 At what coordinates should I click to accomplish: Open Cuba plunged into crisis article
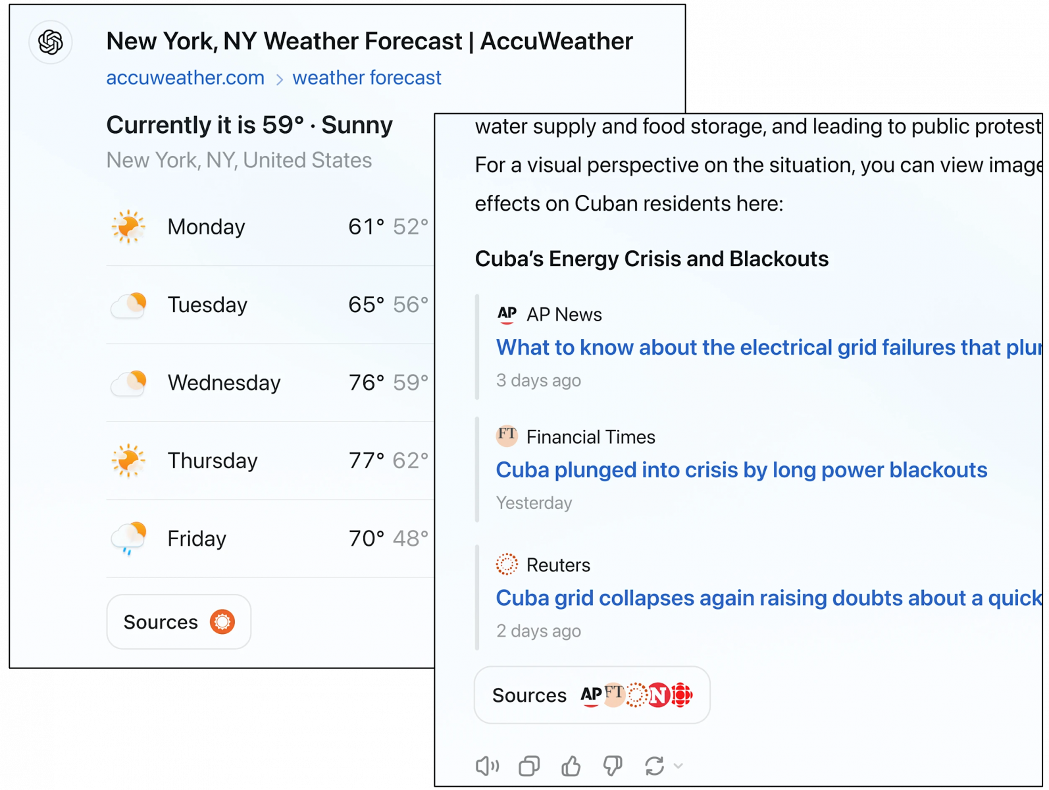tap(741, 470)
